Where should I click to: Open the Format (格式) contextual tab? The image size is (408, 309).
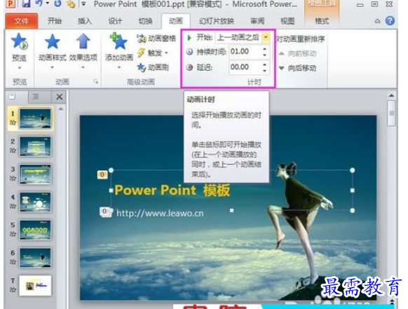pos(322,21)
